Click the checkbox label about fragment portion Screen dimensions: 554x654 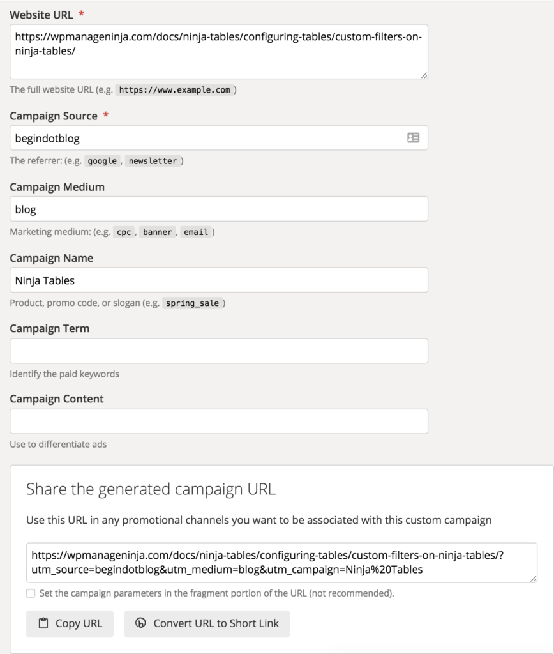pyautogui.click(x=217, y=593)
